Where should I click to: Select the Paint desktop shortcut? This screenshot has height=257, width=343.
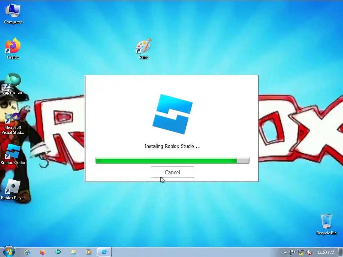click(143, 49)
